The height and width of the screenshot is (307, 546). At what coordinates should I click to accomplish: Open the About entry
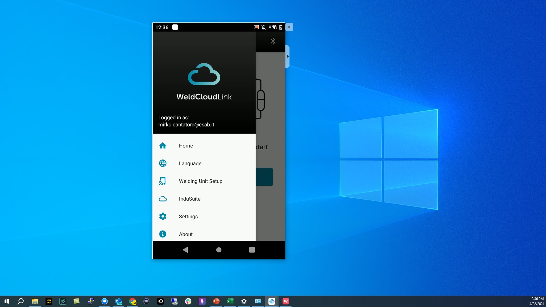pyautogui.click(x=204, y=234)
